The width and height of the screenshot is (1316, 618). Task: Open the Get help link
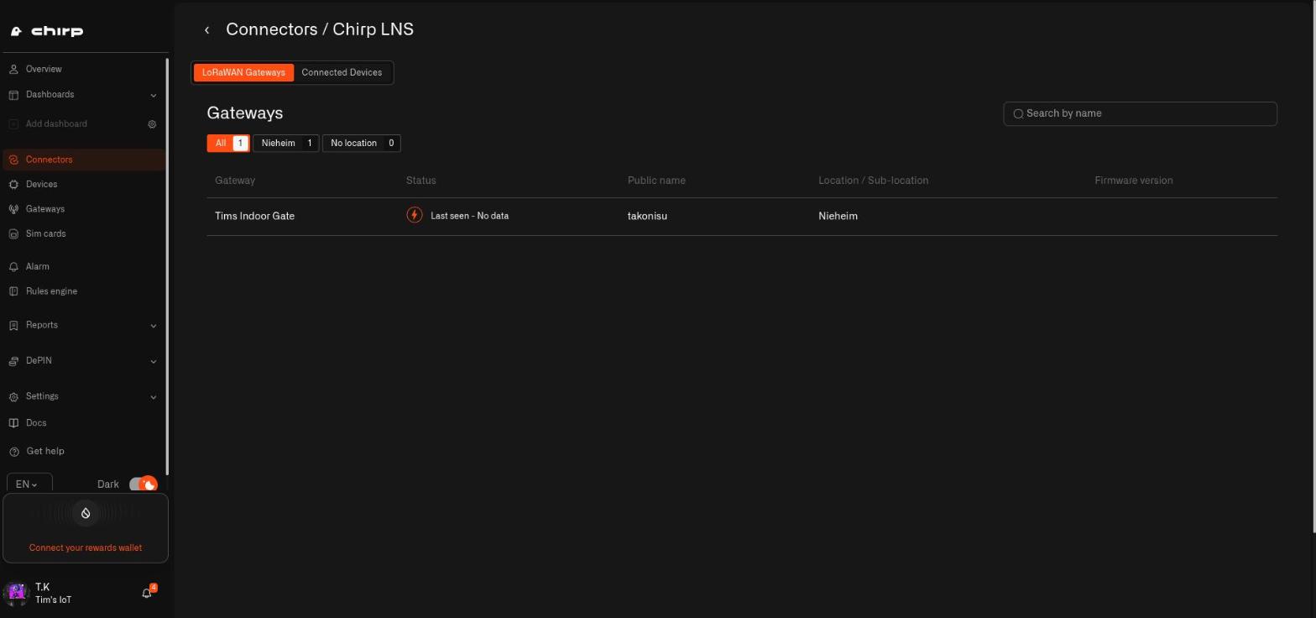pyautogui.click(x=45, y=452)
